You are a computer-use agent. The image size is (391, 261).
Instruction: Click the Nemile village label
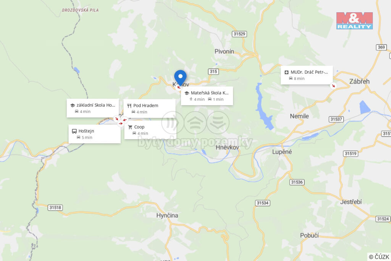(x=299, y=116)
